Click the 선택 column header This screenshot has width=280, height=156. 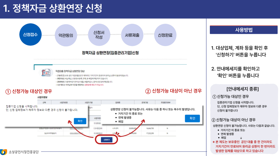44,103
